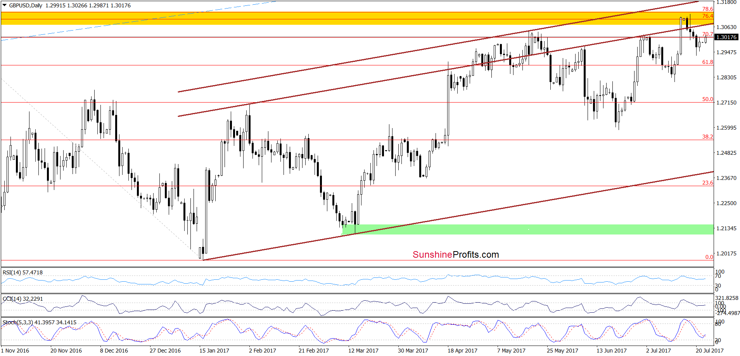Click the 1.31800 price axis value

click(x=726, y=2)
